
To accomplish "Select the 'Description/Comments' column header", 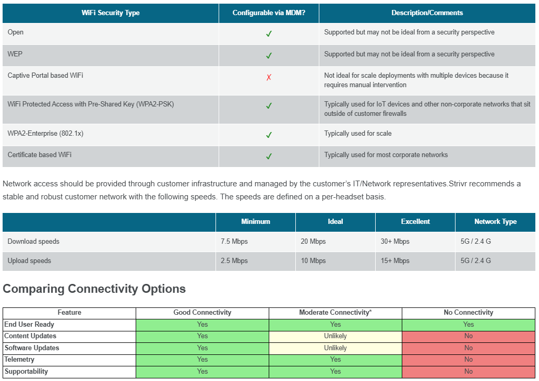I will tap(427, 13).
